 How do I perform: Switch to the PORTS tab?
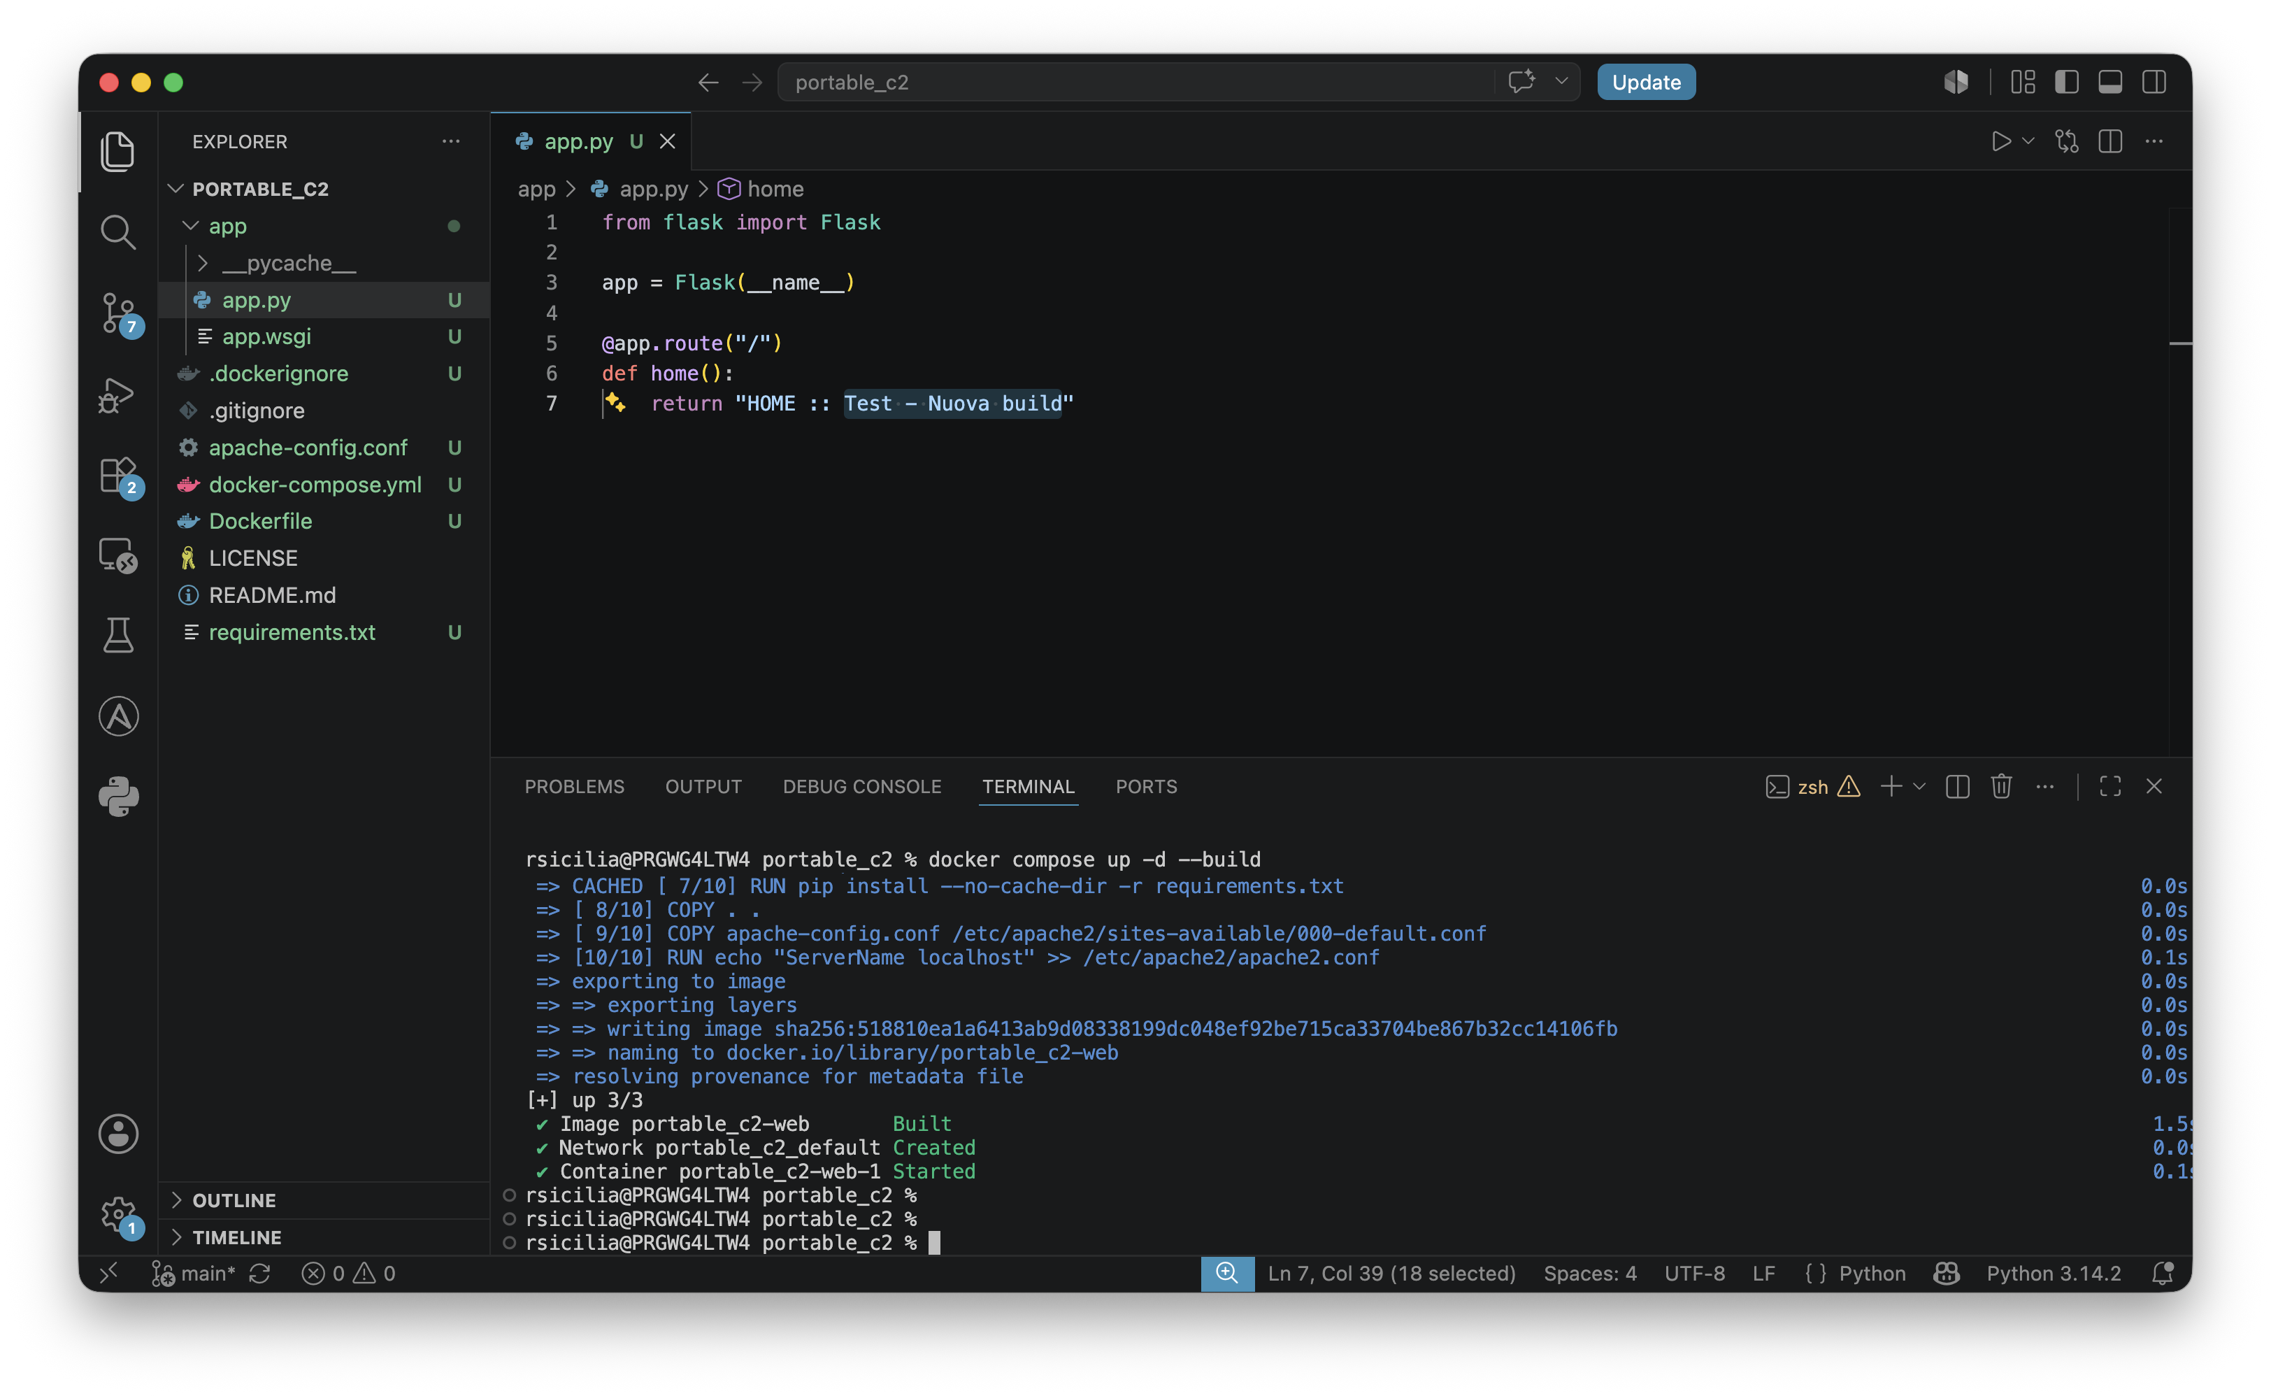pyautogui.click(x=1146, y=787)
